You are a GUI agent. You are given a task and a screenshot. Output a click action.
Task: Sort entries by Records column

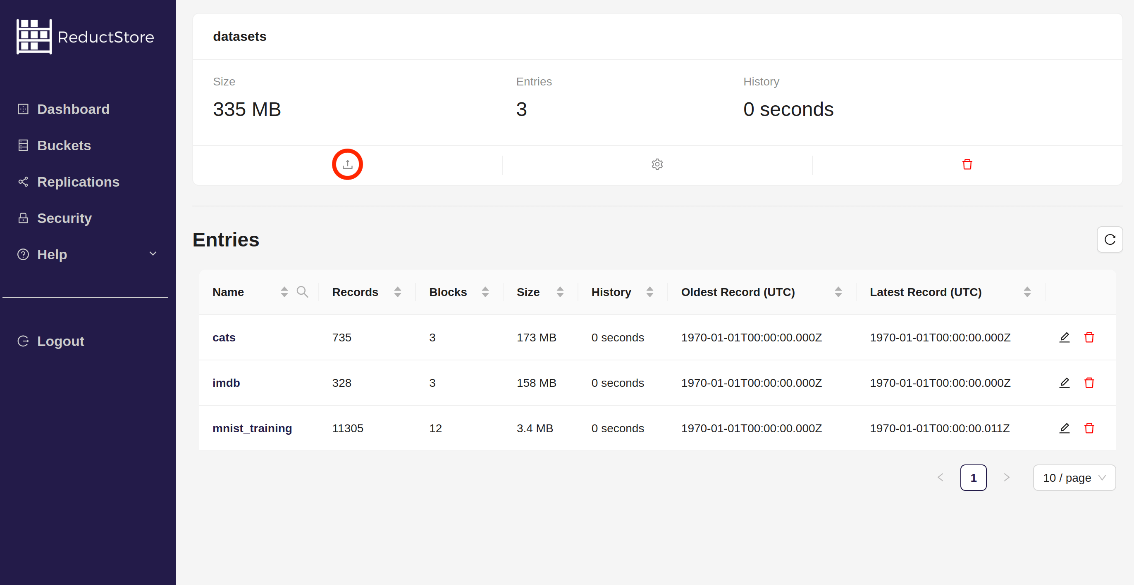[397, 292]
